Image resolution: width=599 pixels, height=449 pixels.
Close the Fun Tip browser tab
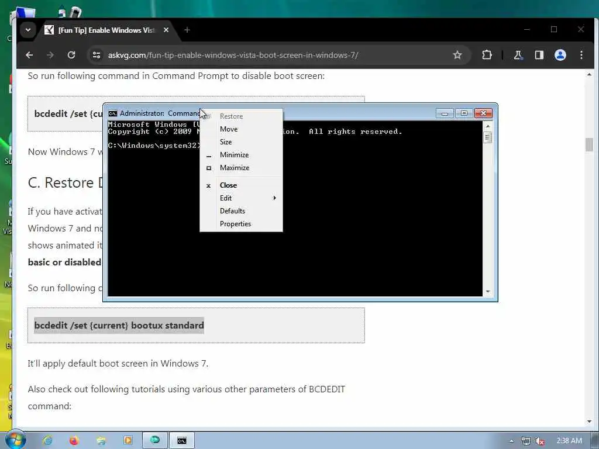[166, 30]
